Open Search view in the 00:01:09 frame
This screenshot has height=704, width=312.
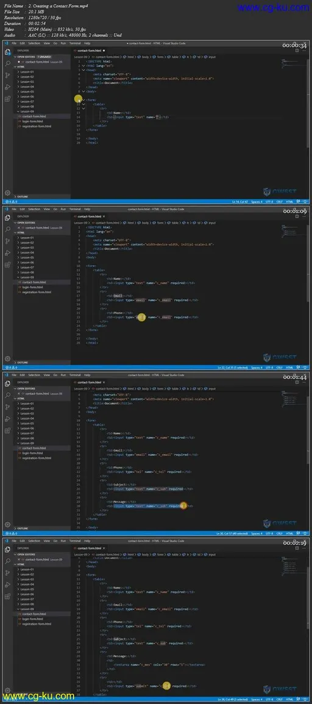tap(7, 229)
